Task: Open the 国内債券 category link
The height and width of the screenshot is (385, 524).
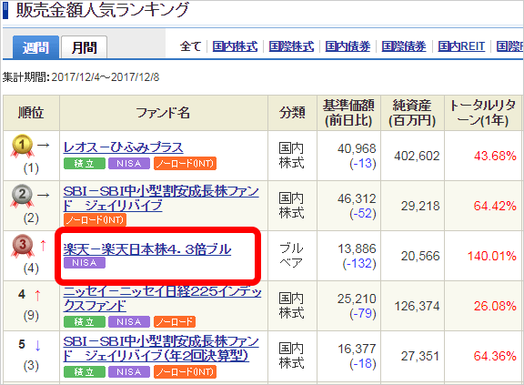Action: coord(348,46)
